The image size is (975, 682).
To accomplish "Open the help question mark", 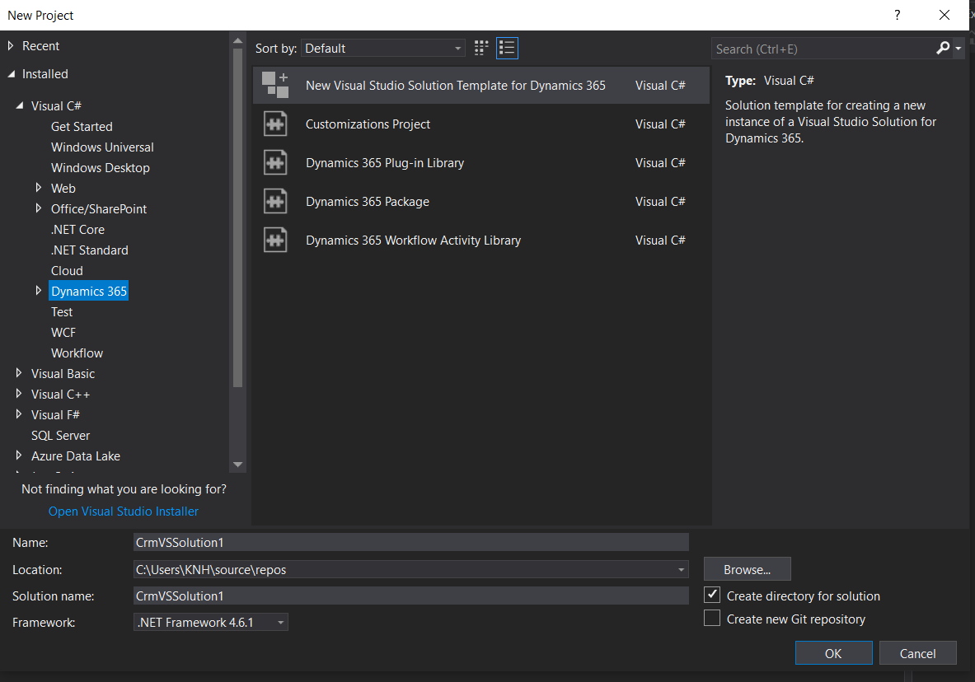I will click(897, 15).
